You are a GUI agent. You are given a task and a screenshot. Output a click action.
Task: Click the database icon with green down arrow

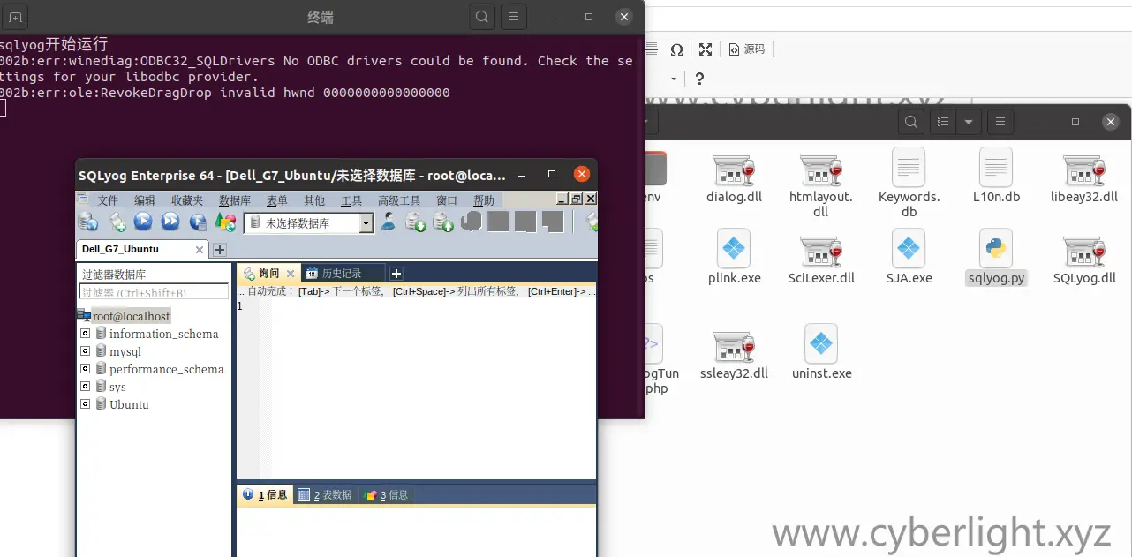(416, 222)
